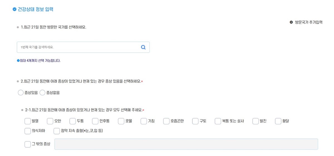Select the 증상있음 radio button
The width and height of the screenshot is (334, 156).
(x=21, y=93)
